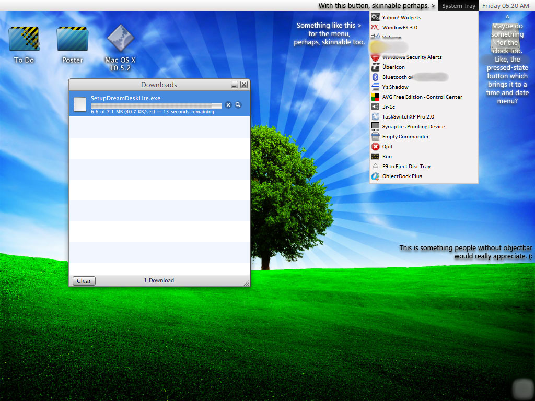The width and height of the screenshot is (535, 401).
Task: Select Yahoo! Widgets menu entry
Action: pyautogui.click(x=424, y=17)
